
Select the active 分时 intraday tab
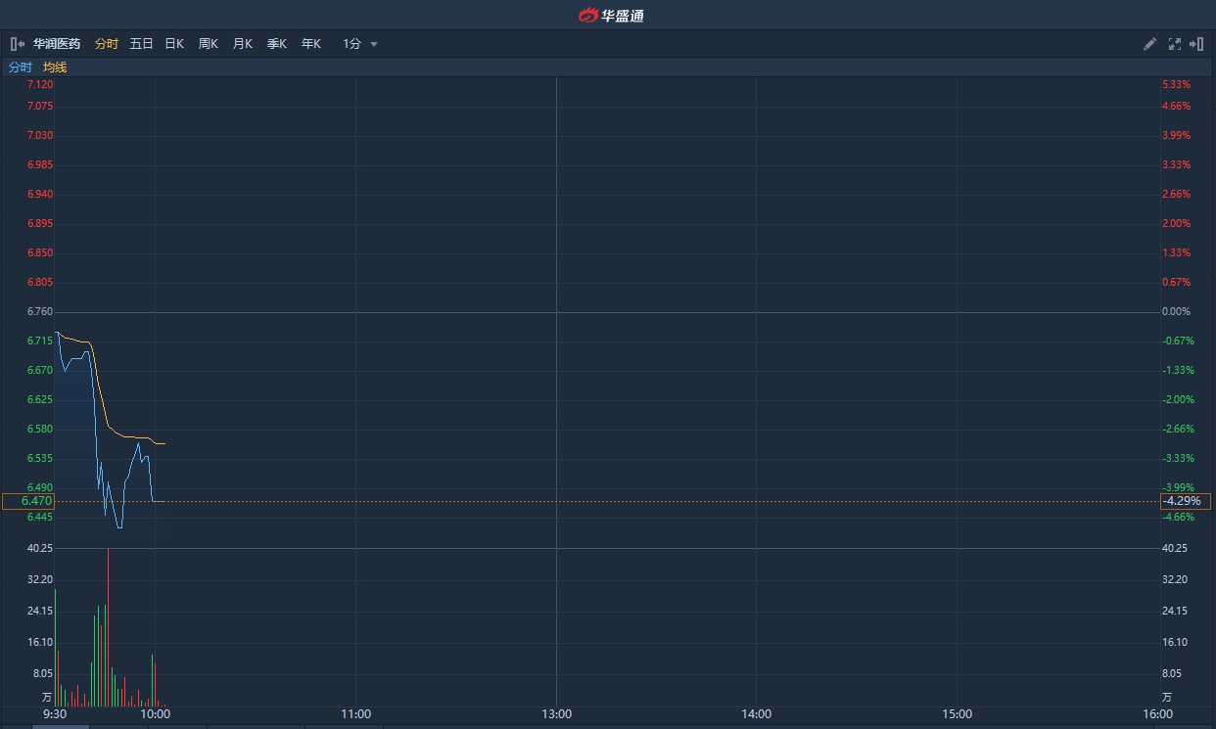tap(106, 44)
